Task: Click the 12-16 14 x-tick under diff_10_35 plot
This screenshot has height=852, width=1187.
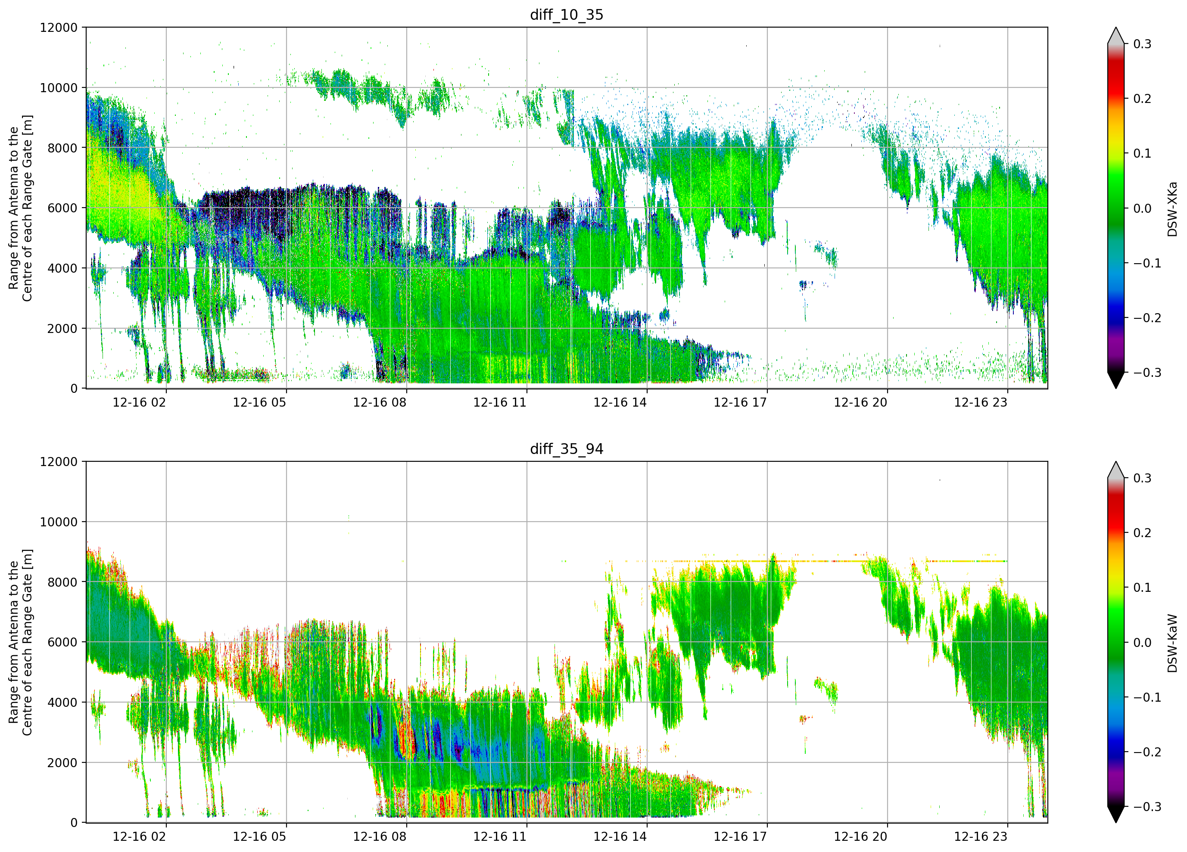Action: pyautogui.click(x=620, y=402)
